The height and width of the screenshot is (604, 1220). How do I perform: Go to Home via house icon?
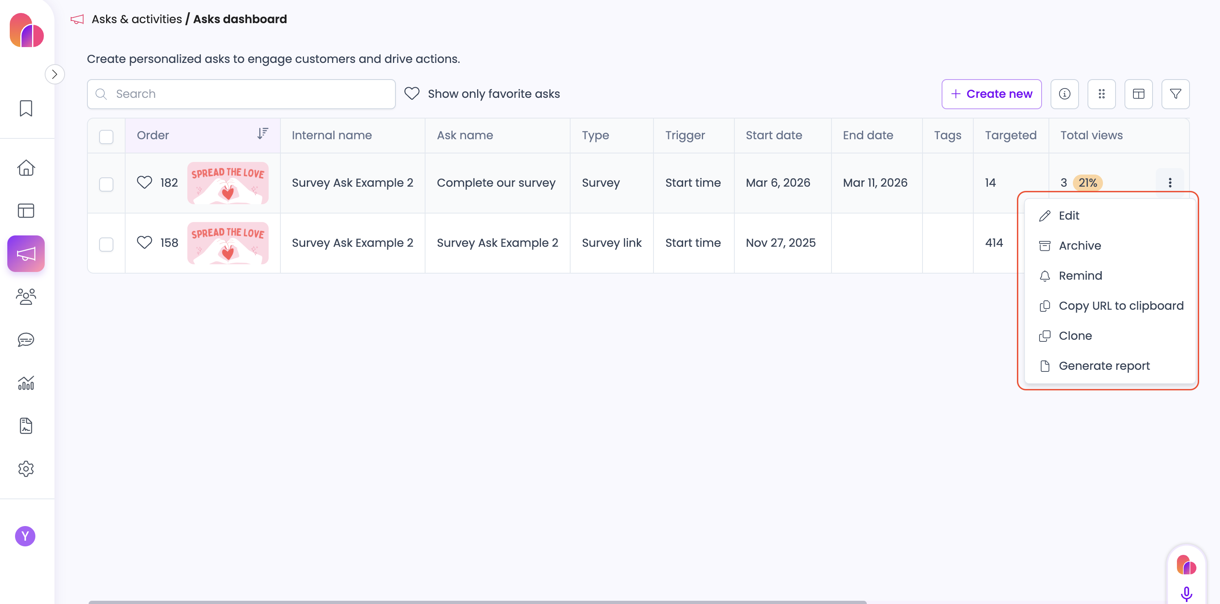click(26, 167)
